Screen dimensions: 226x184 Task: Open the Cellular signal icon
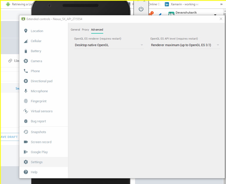pyautogui.click(x=26, y=41)
